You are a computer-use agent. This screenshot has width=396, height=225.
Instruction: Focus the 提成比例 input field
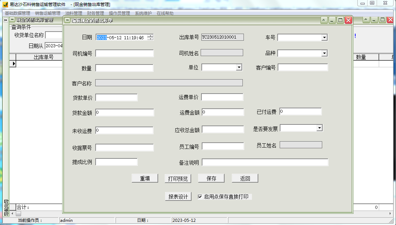point(116,162)
